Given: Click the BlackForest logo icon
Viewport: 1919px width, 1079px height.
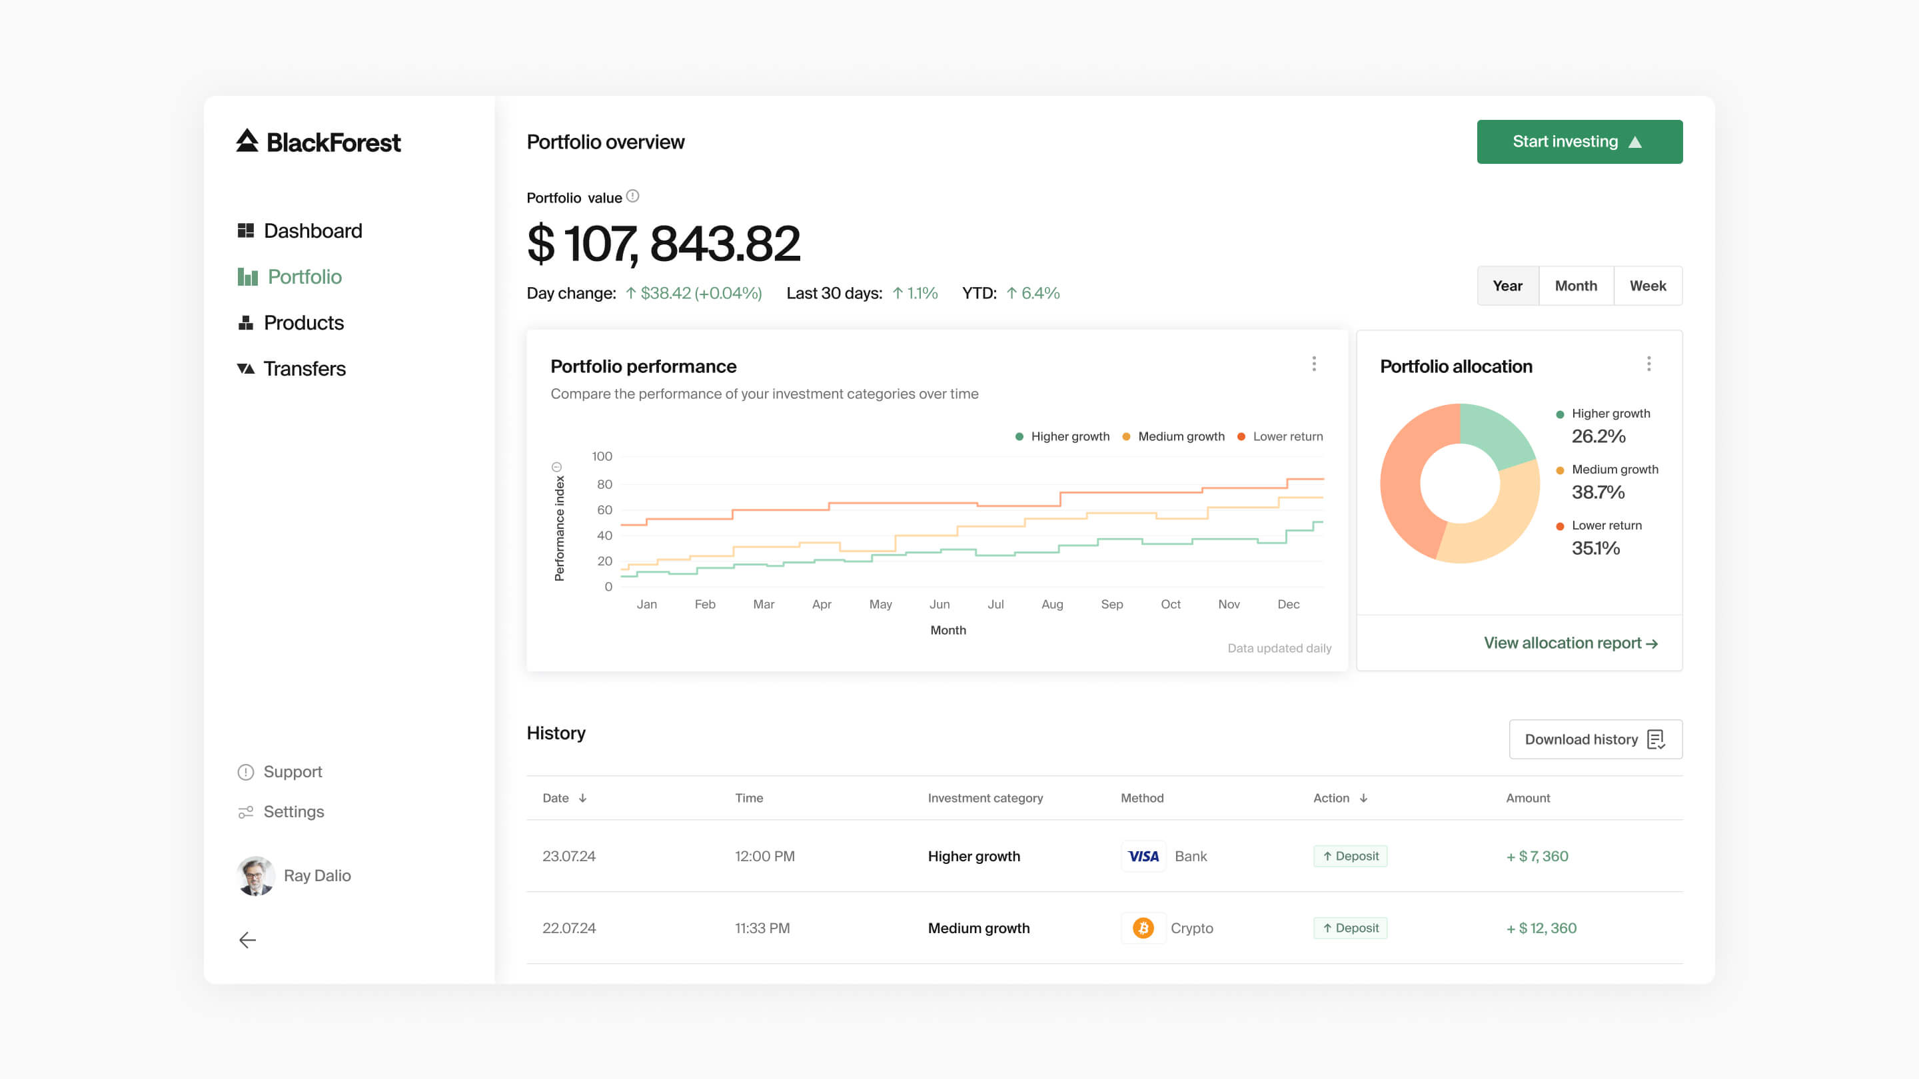Looking at the screenshot, I should [247, 141].
